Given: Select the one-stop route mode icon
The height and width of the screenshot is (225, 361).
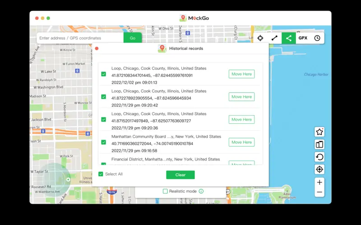Looking at the screenshot, I should [274, 38].
